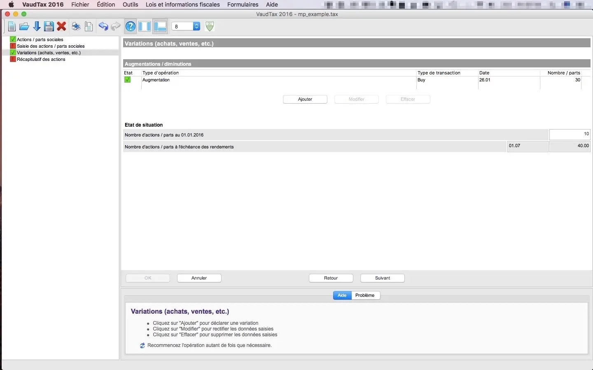This screenshot has height=370, width=593.
Task: Open the Formulaires menu
Action: [243, 5]
